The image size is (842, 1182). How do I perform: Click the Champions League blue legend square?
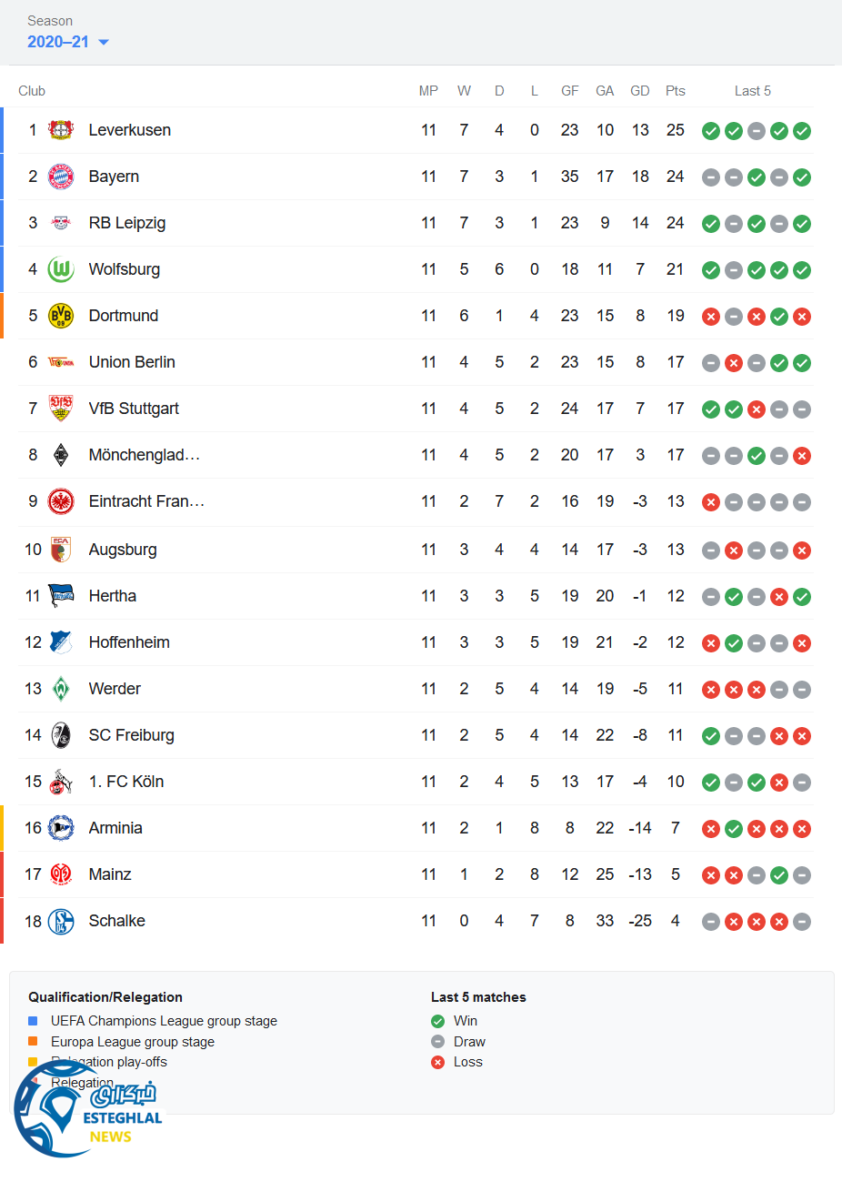point(33,1021)
